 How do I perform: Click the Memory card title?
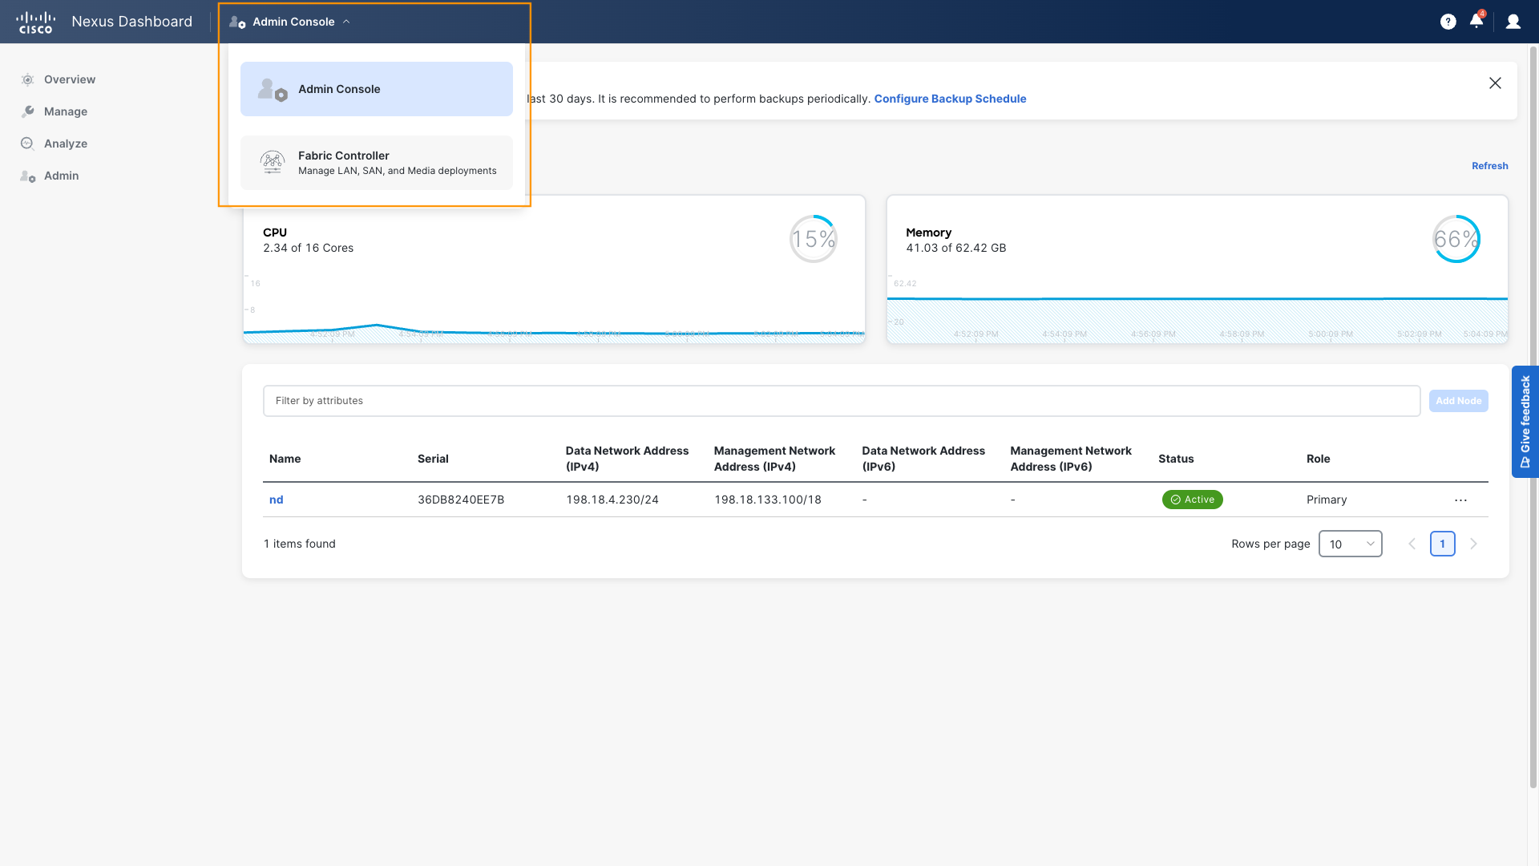point(929,233)
